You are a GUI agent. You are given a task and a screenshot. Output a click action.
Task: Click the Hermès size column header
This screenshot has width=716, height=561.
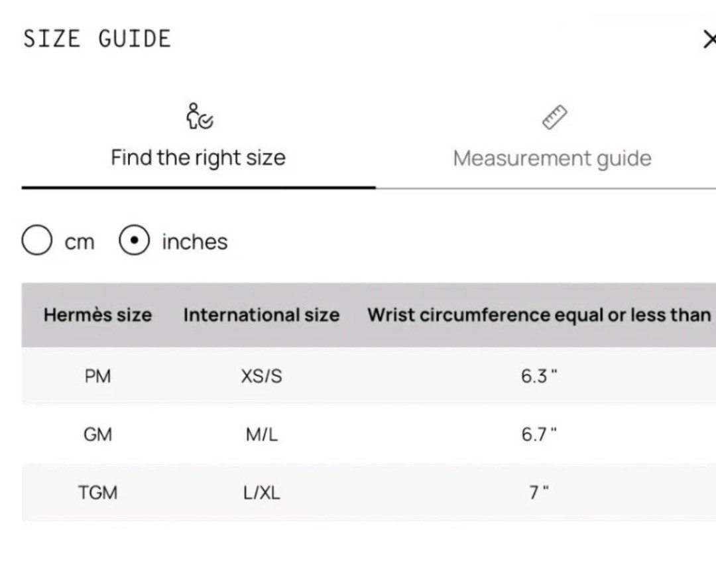point(97,315)
